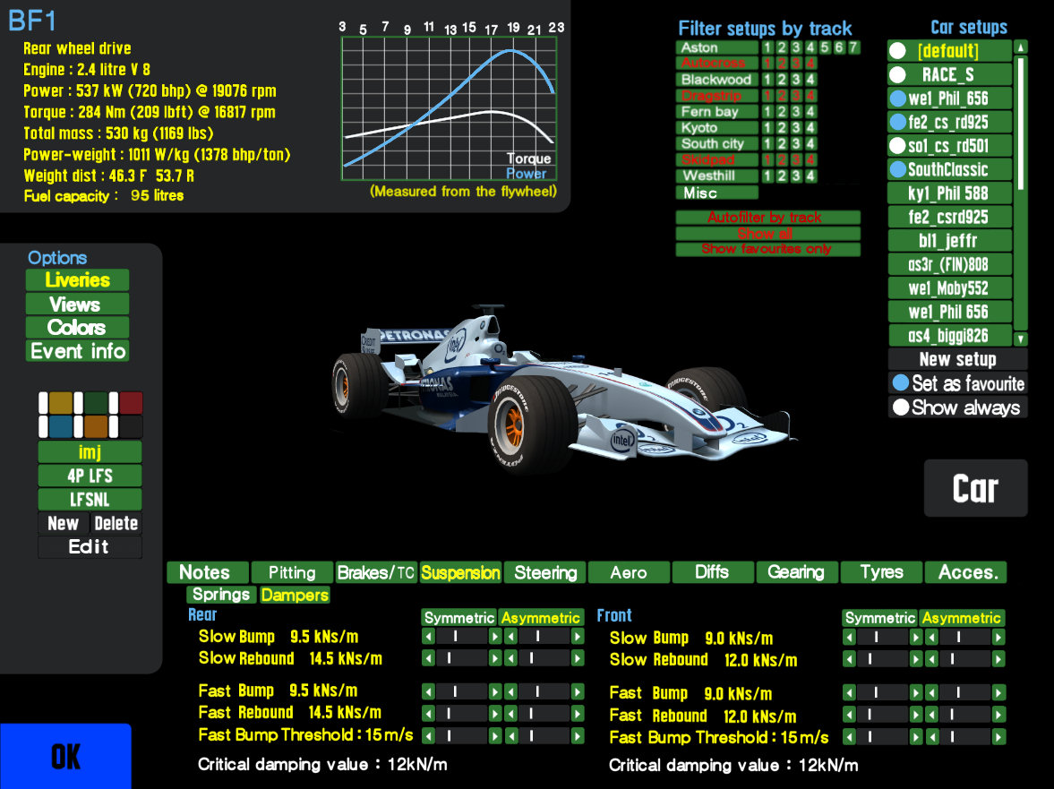Toggle favourite dot for RACE_S setup
Image resolution: width=1054 pixels, height=789 pixels.
click(x=897, y=74)
